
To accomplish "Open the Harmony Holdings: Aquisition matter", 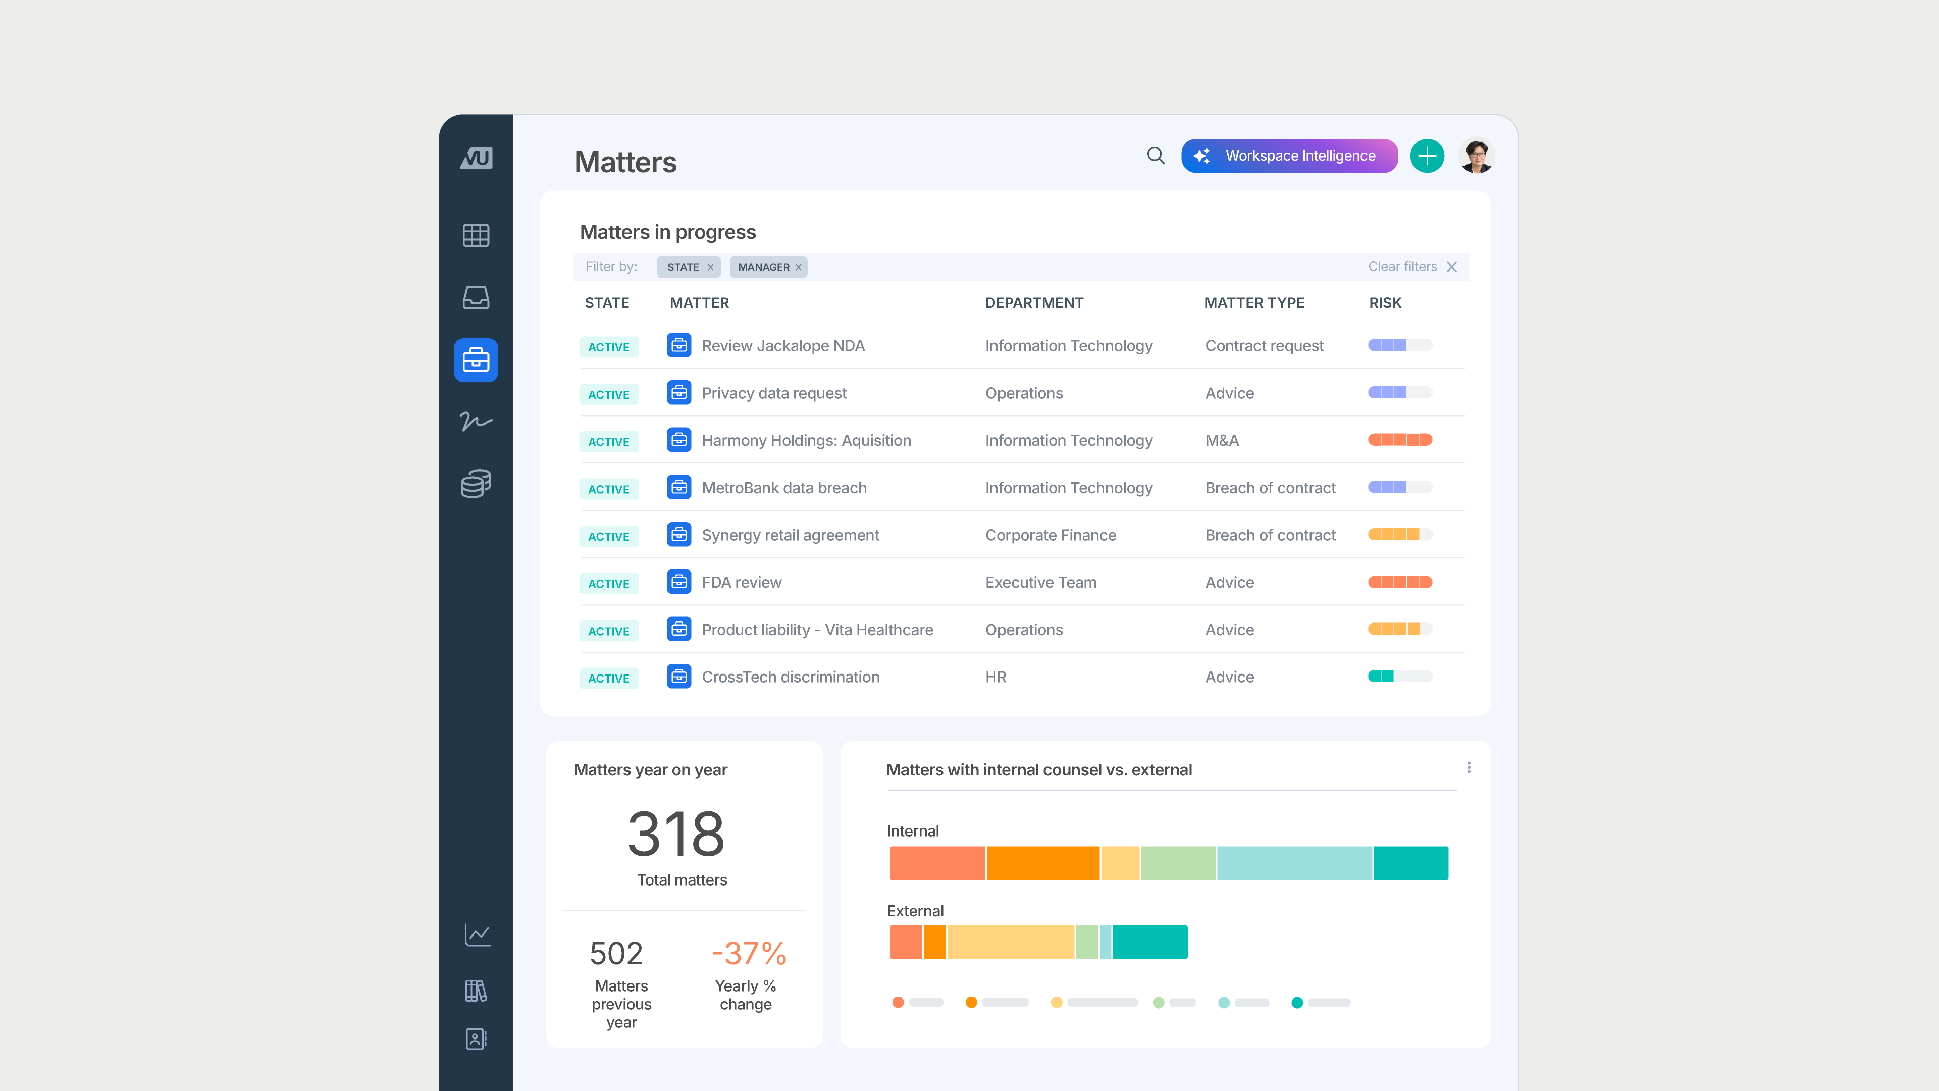I will pos(805,440).
